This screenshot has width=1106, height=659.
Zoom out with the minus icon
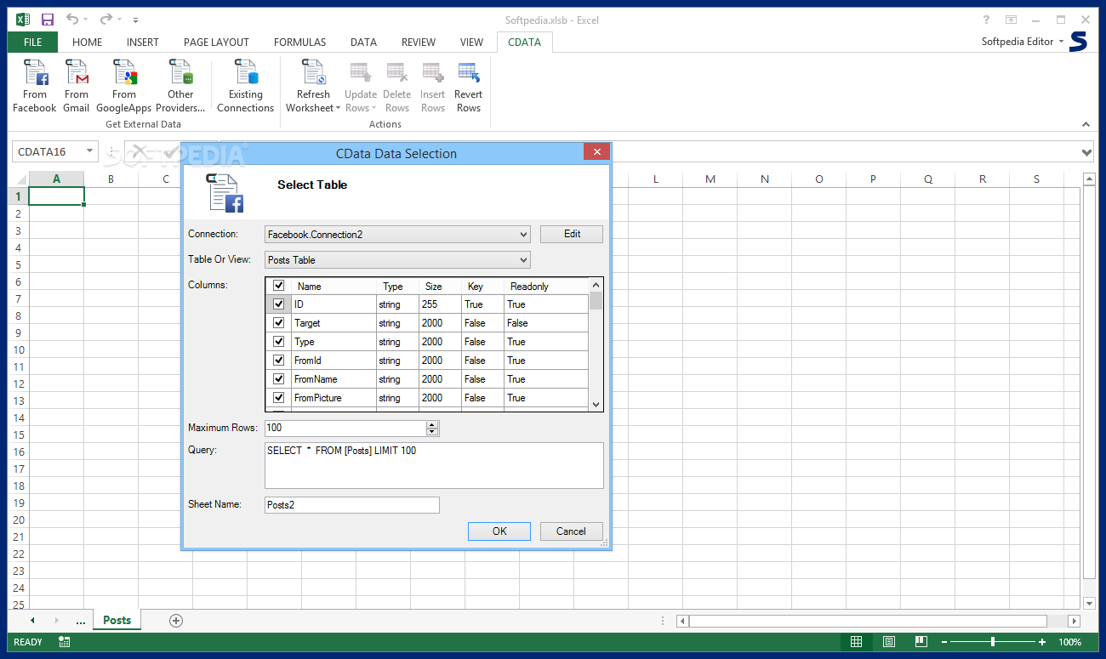944,642
